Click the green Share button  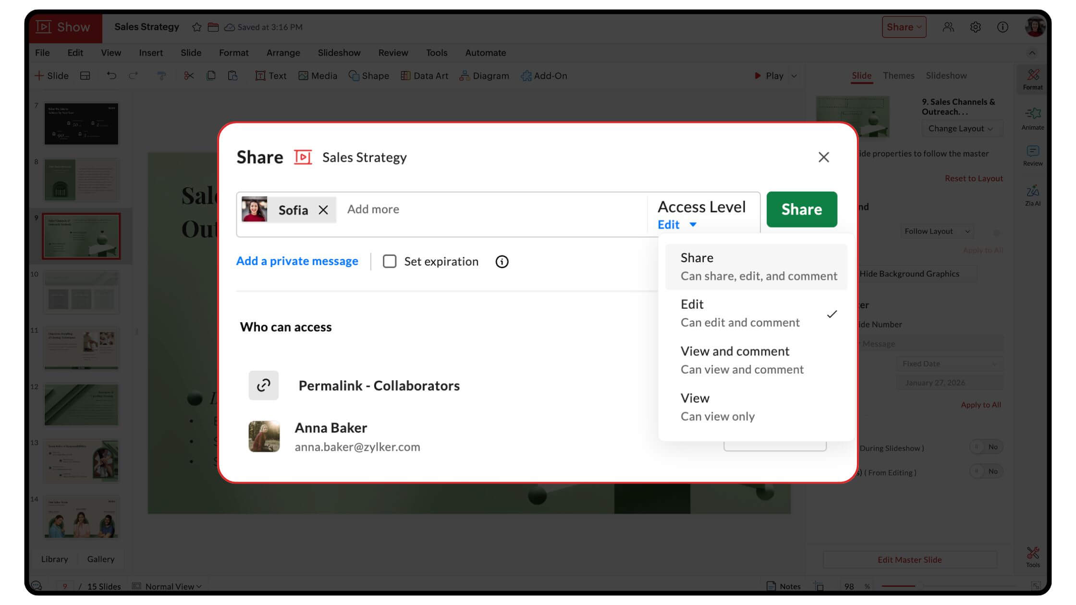[801, 209]
